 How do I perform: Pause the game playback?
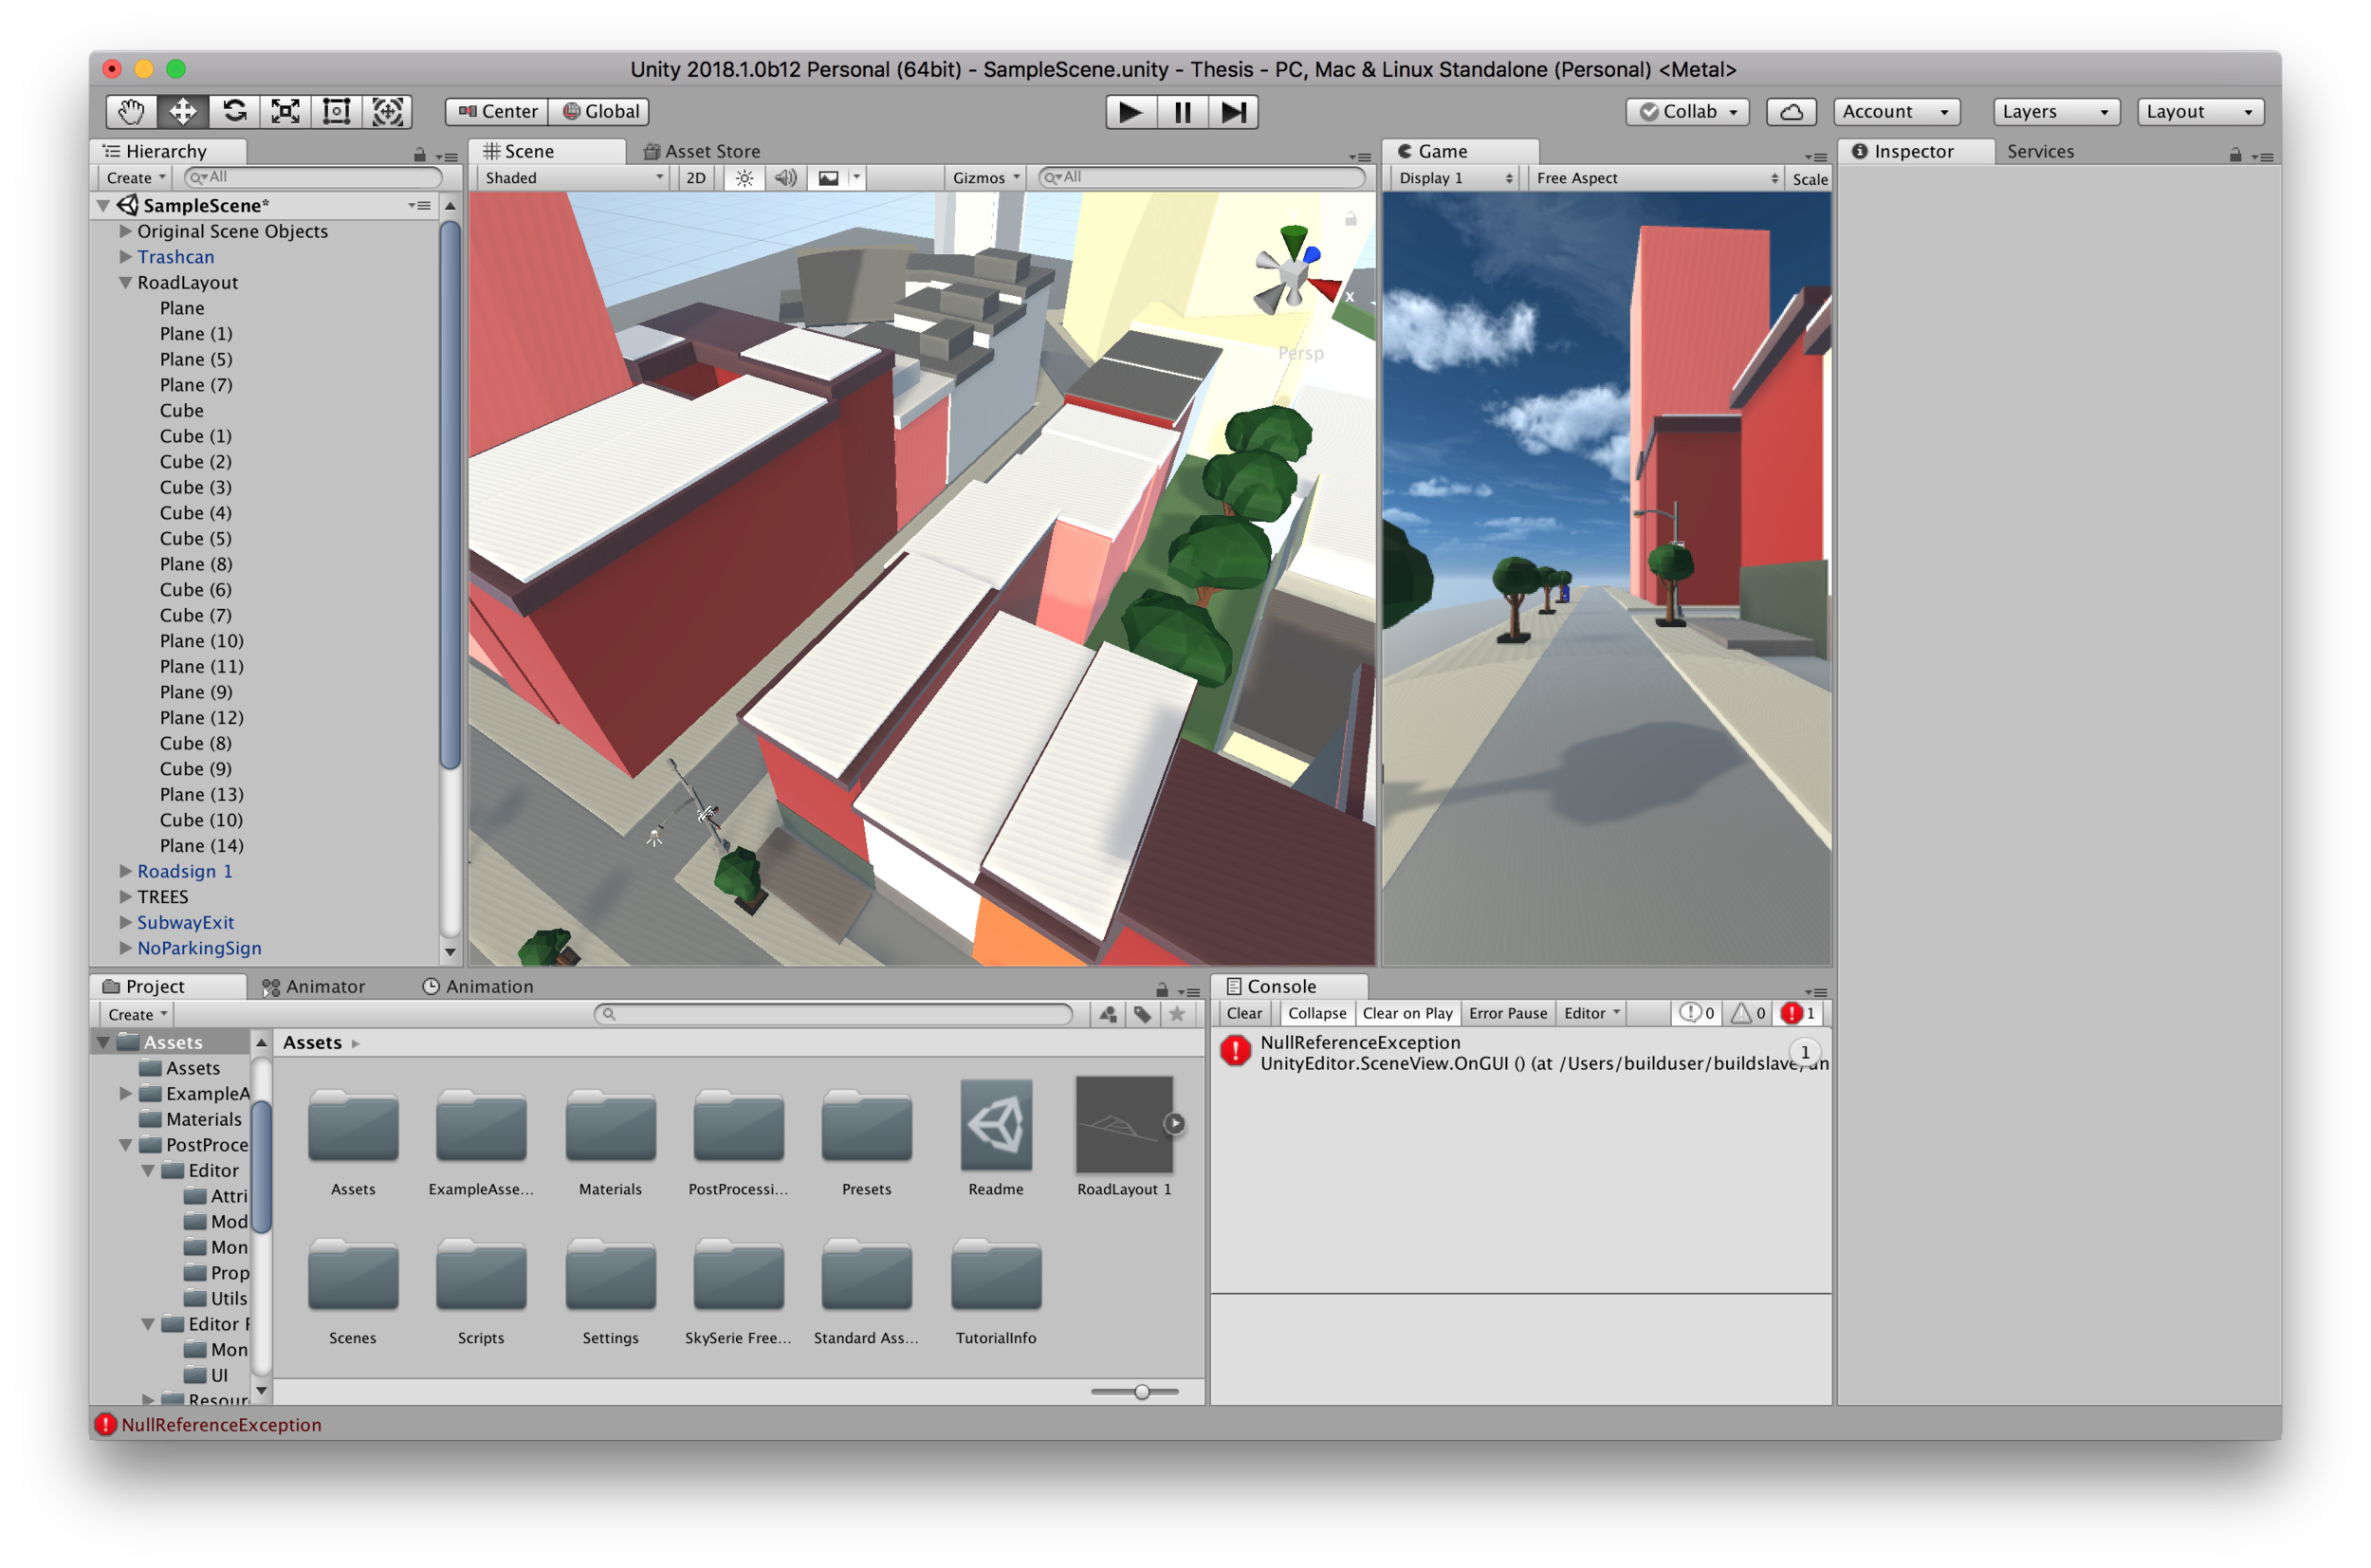point(1182,112)
